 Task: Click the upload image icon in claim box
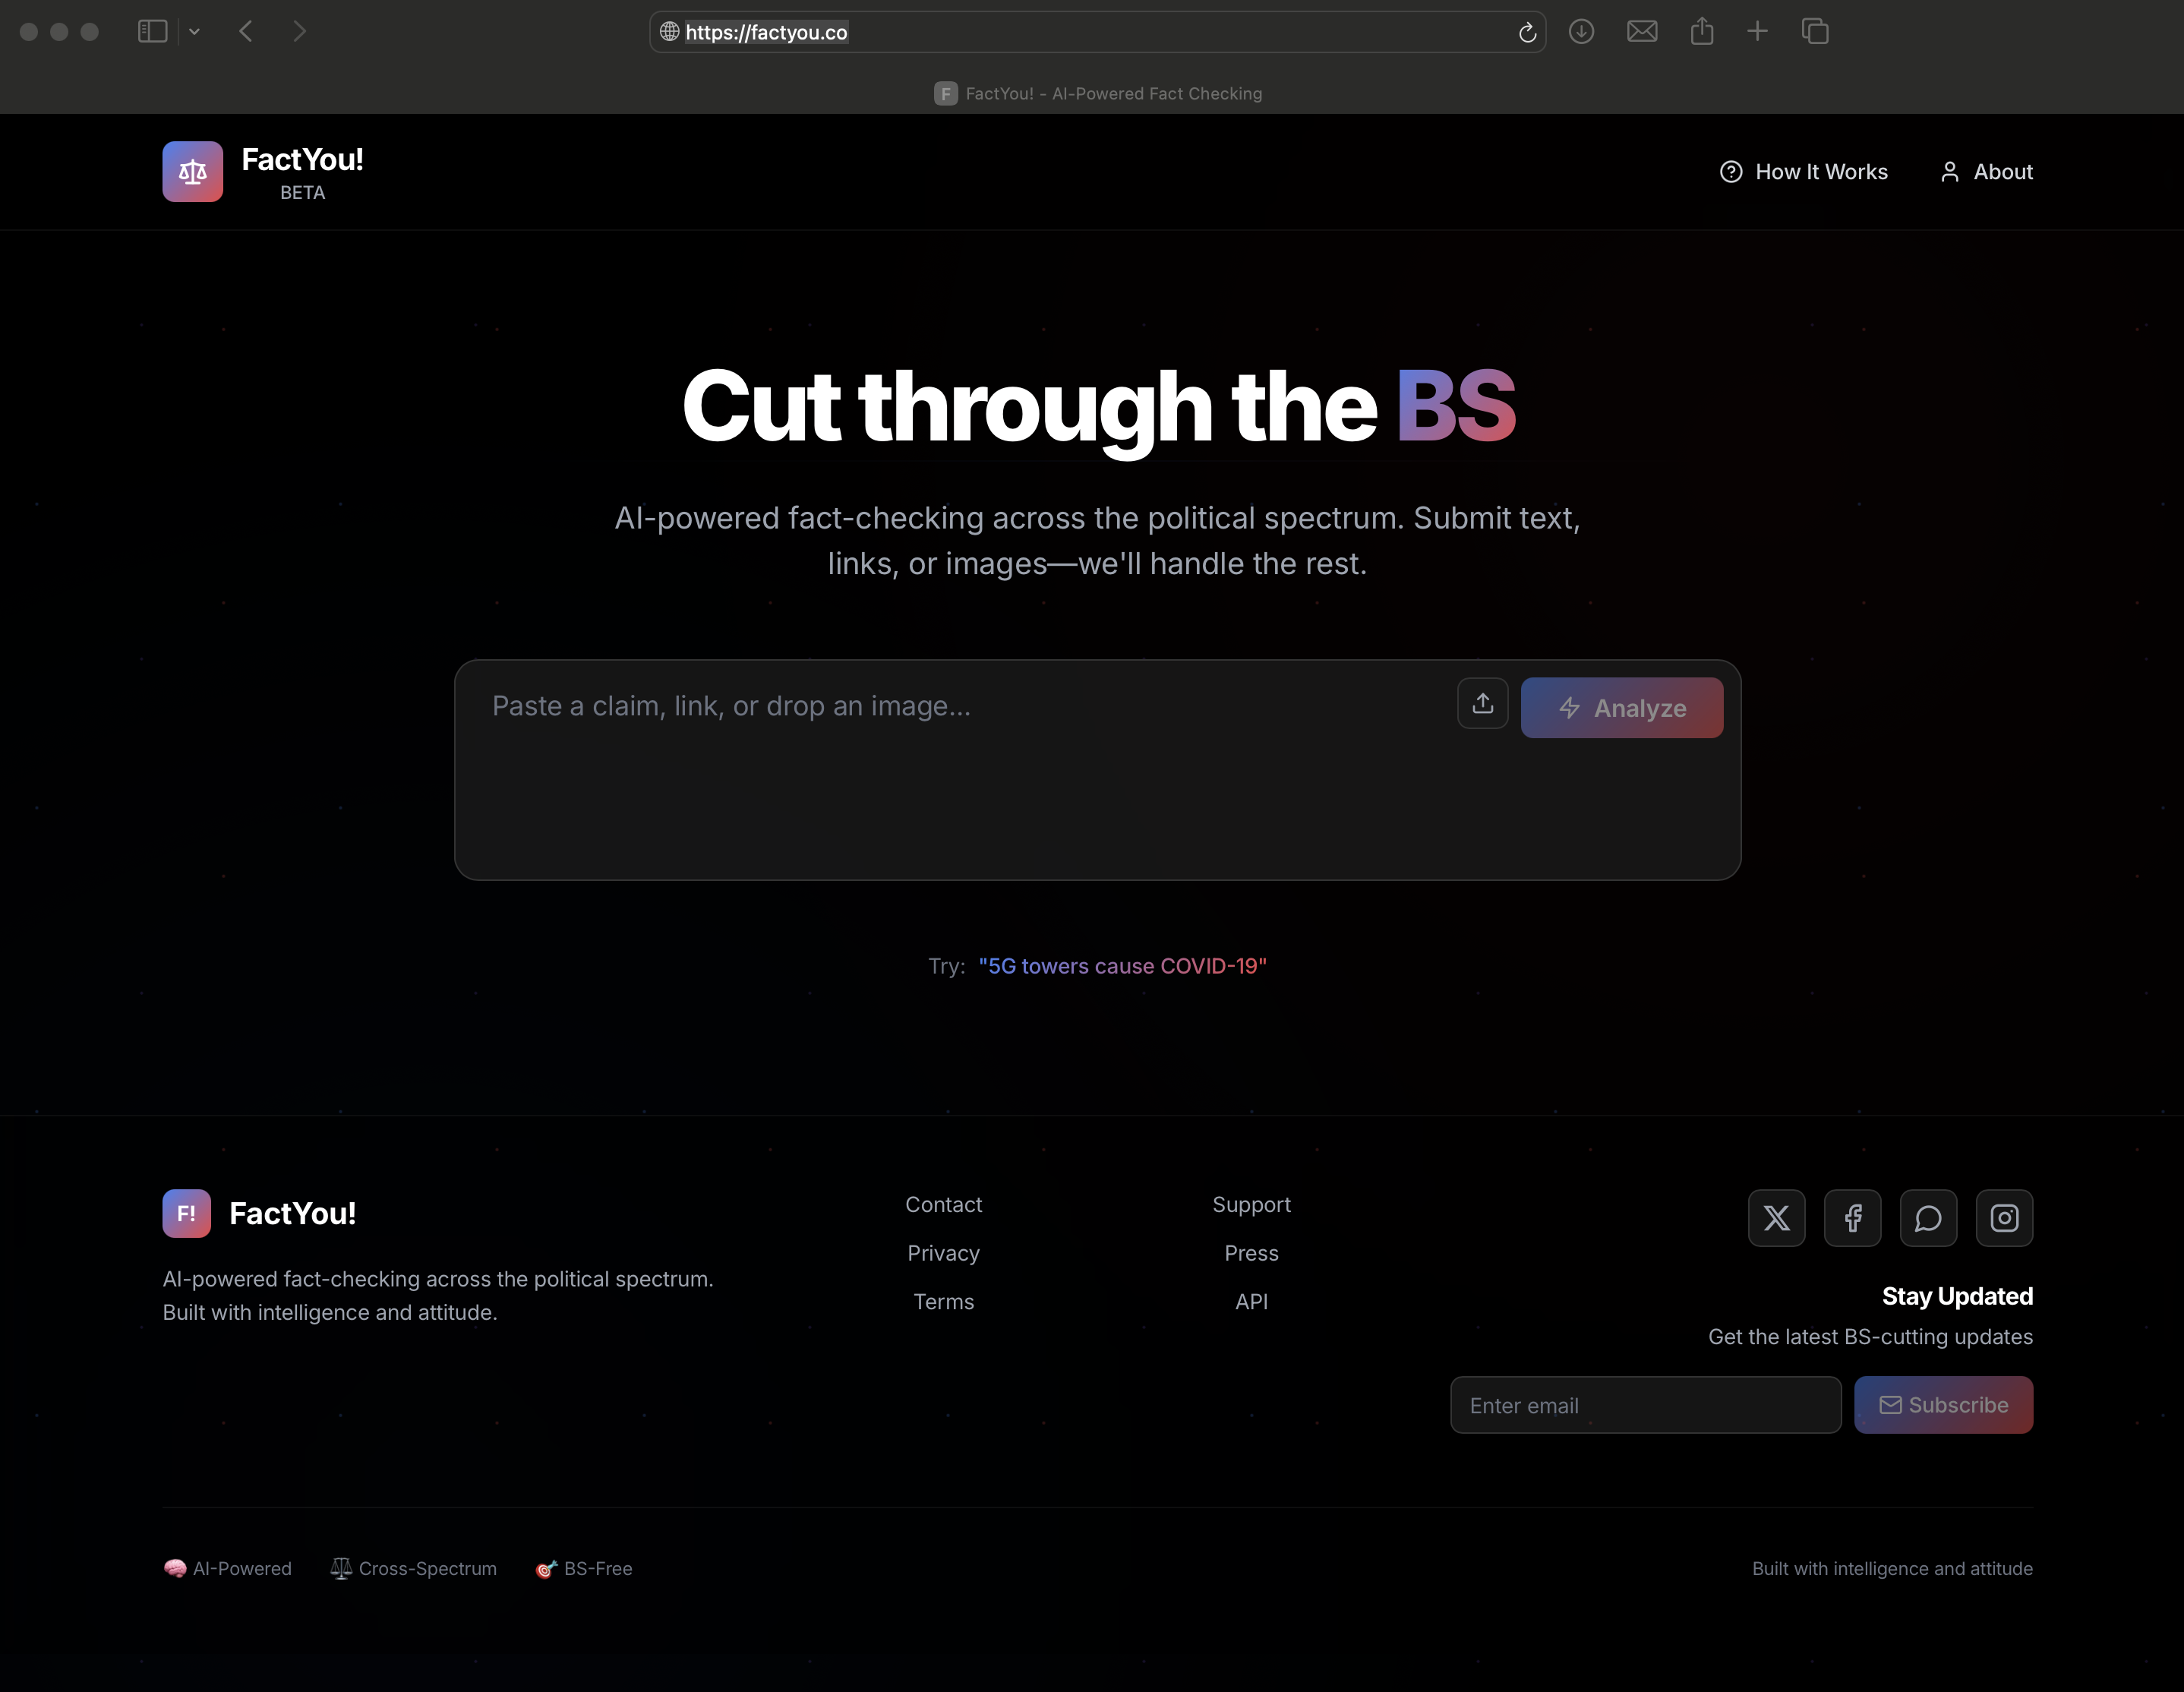click(1482, 703)
